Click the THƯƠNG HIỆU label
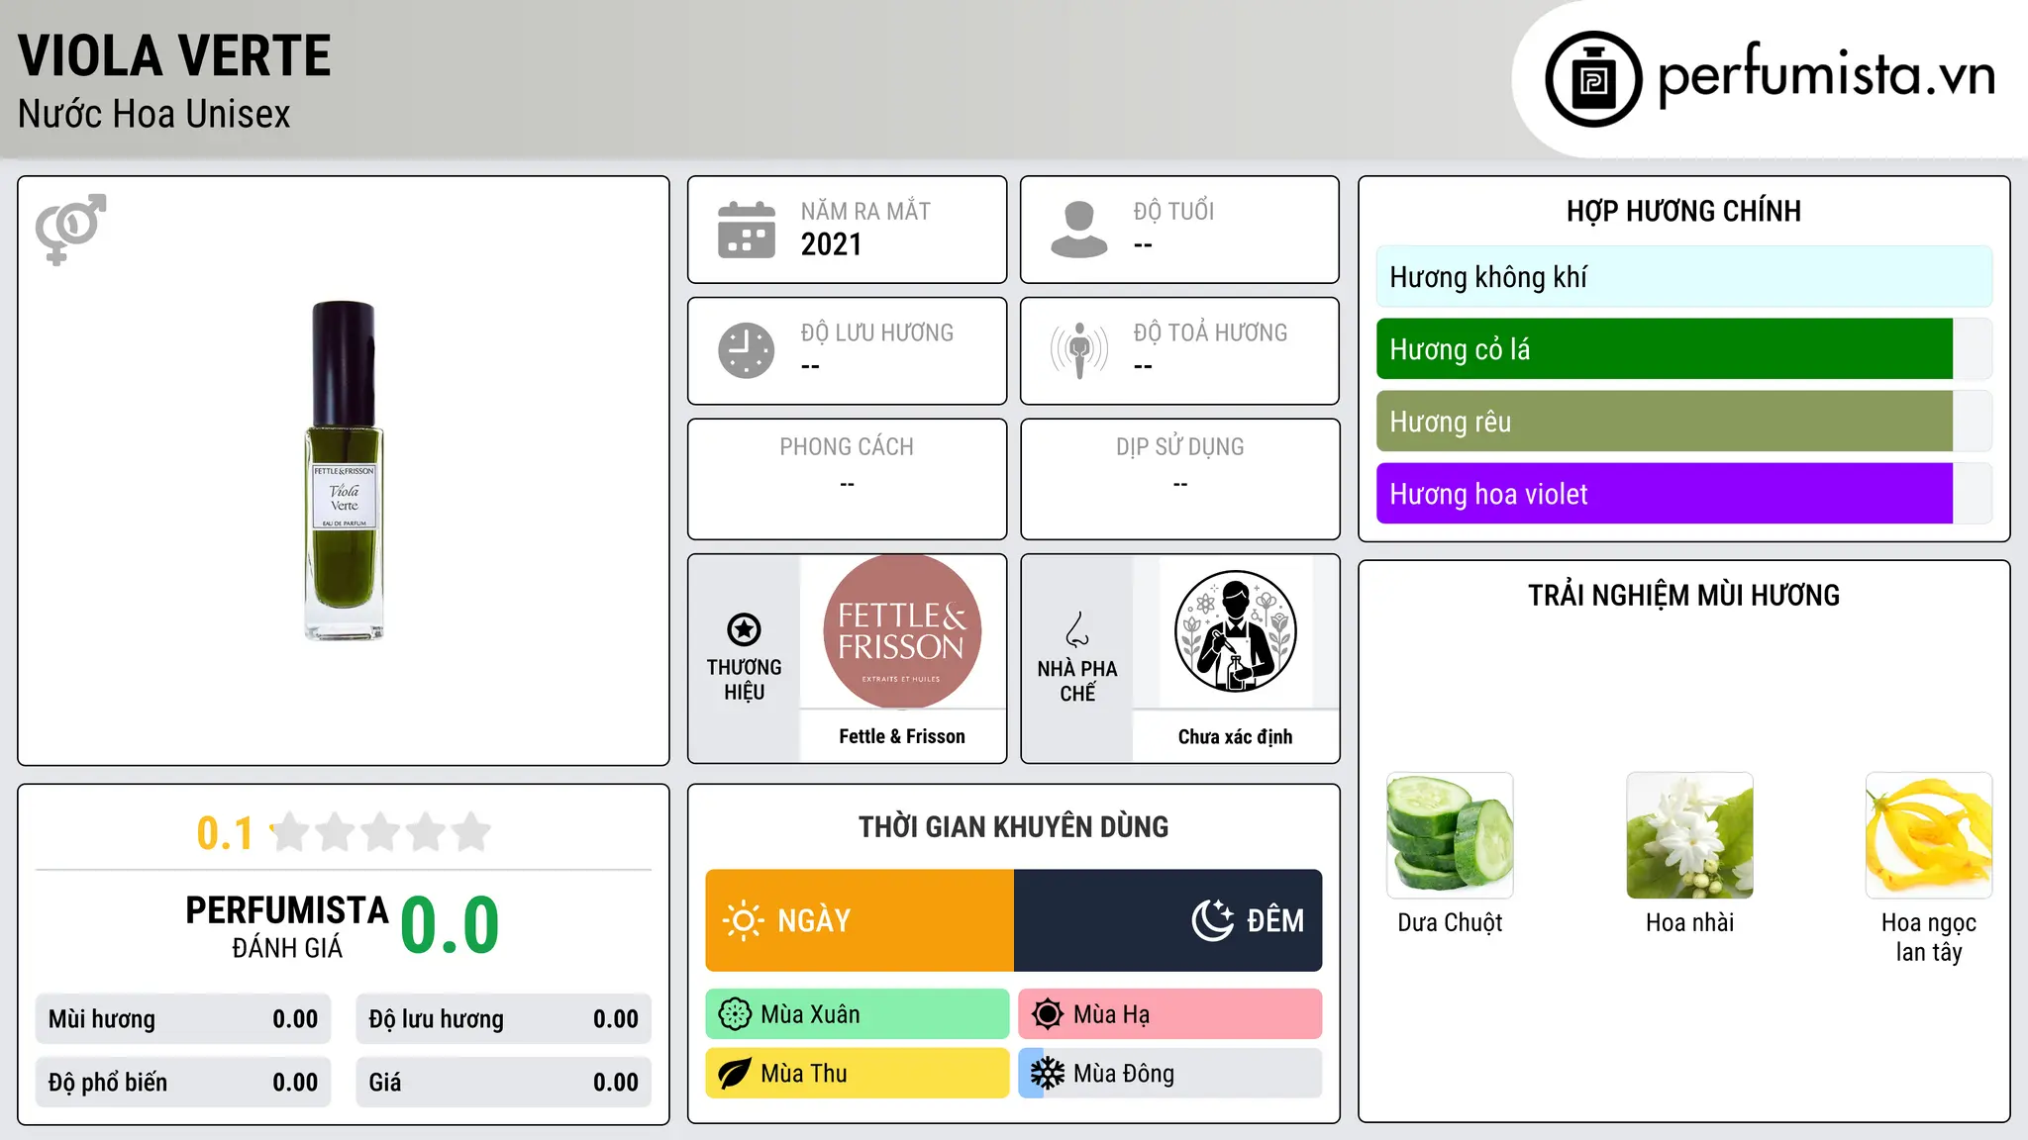Image resolution: width=2028 pixels, height=1140 pixels. point(744,680)
